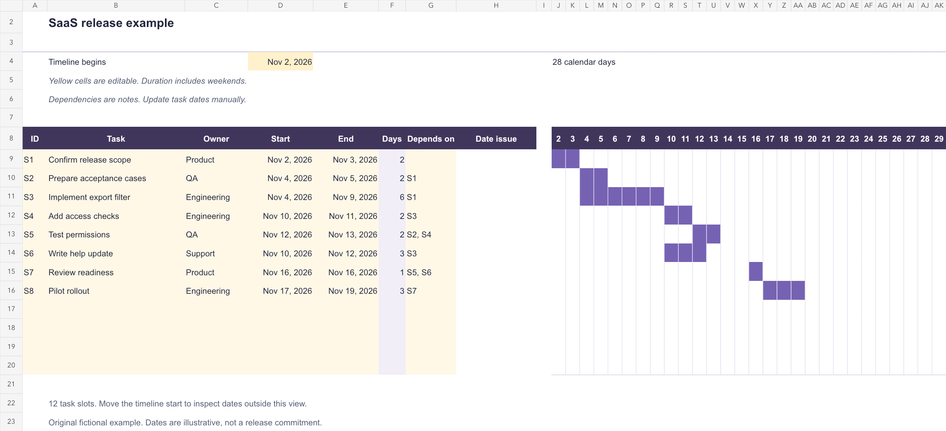Select the 'Pilot rollout' task cell

116,291
